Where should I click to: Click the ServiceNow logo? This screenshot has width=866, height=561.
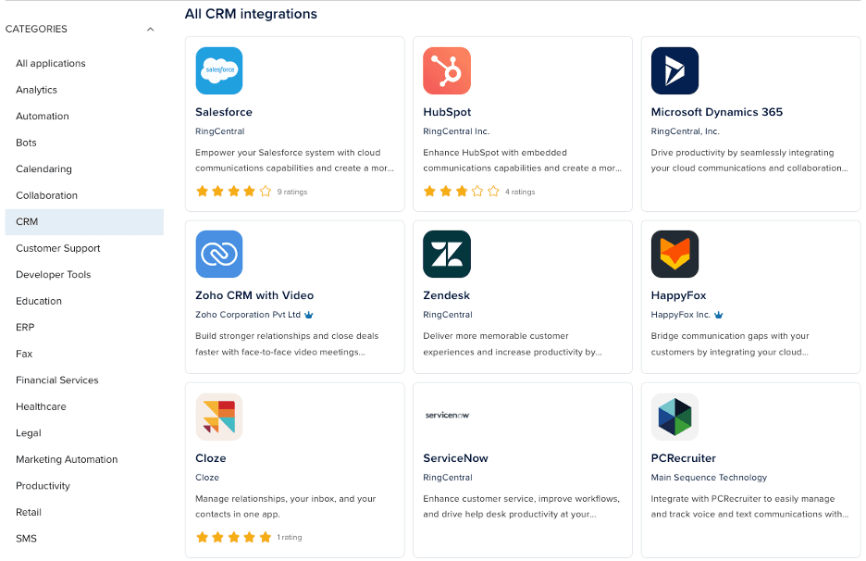pos(447,416)
